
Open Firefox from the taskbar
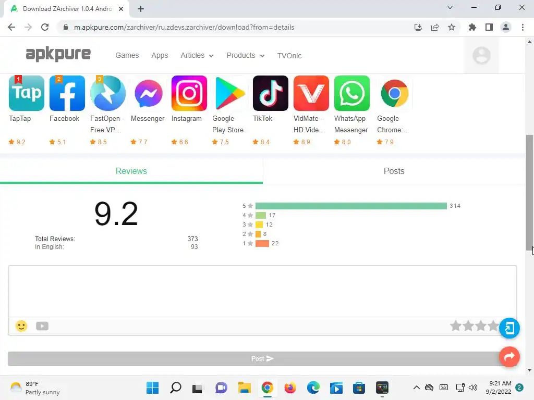click(x=290, y=387)
